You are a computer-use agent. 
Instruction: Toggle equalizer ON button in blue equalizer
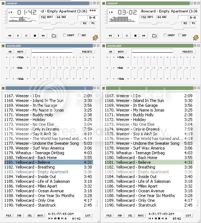tap(10, 52)
